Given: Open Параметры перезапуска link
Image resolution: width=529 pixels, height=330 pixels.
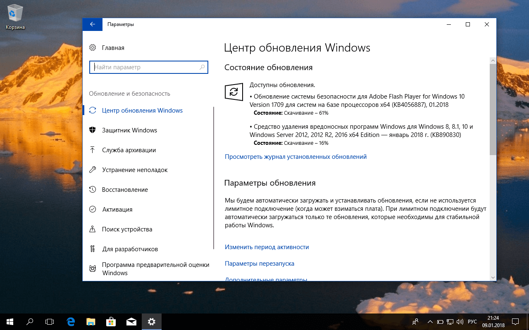Looking at the screenshot, I should (x=260, y=264).
